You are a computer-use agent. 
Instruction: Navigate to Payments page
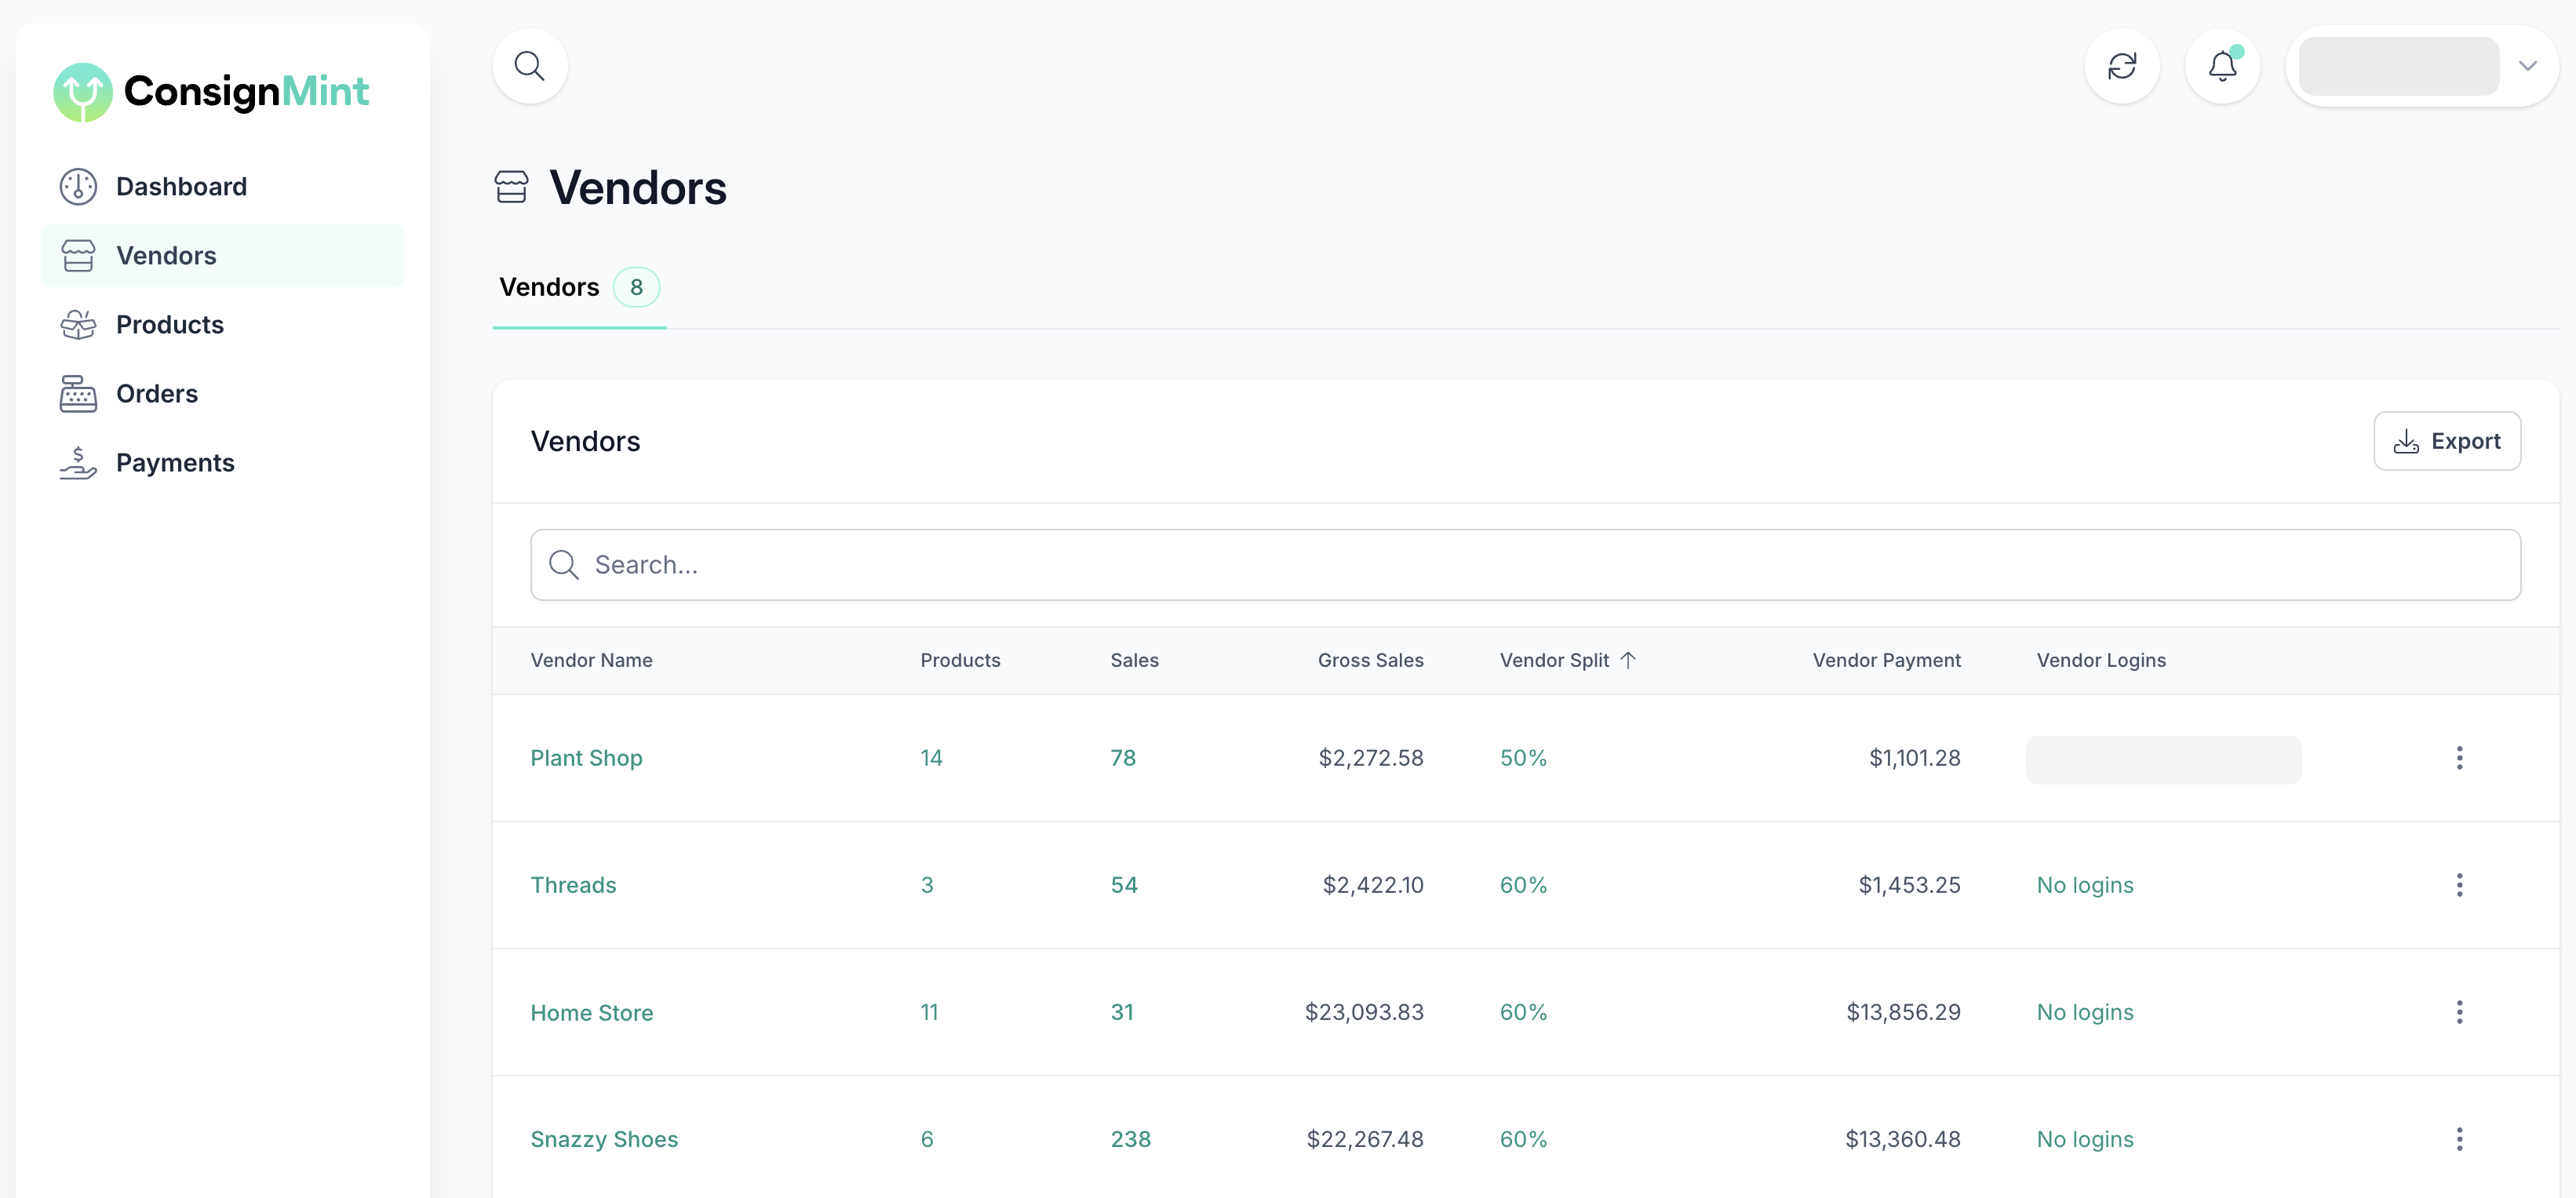click(x=174, y=463)
